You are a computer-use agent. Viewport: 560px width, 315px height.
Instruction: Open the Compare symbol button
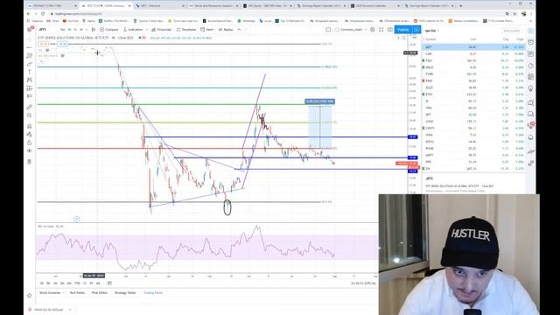point(108,29)
